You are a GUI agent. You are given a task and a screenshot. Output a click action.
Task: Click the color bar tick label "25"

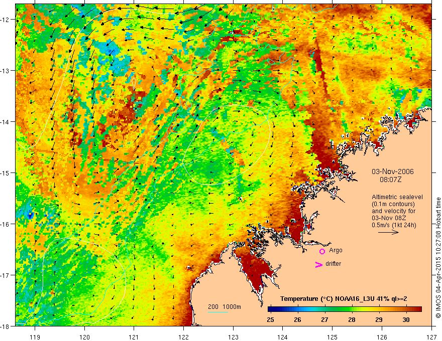coord(270,320)
